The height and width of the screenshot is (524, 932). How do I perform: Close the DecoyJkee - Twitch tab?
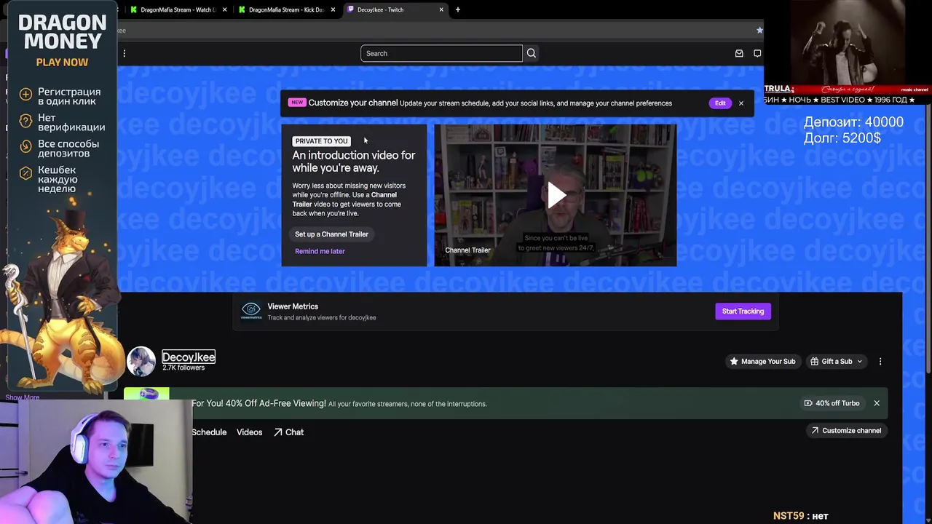[441, 9]
